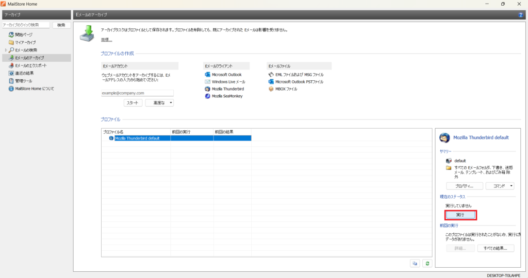
Task: Open MailStore Home について
Action: pyautogui.click(x=35, y=89)
